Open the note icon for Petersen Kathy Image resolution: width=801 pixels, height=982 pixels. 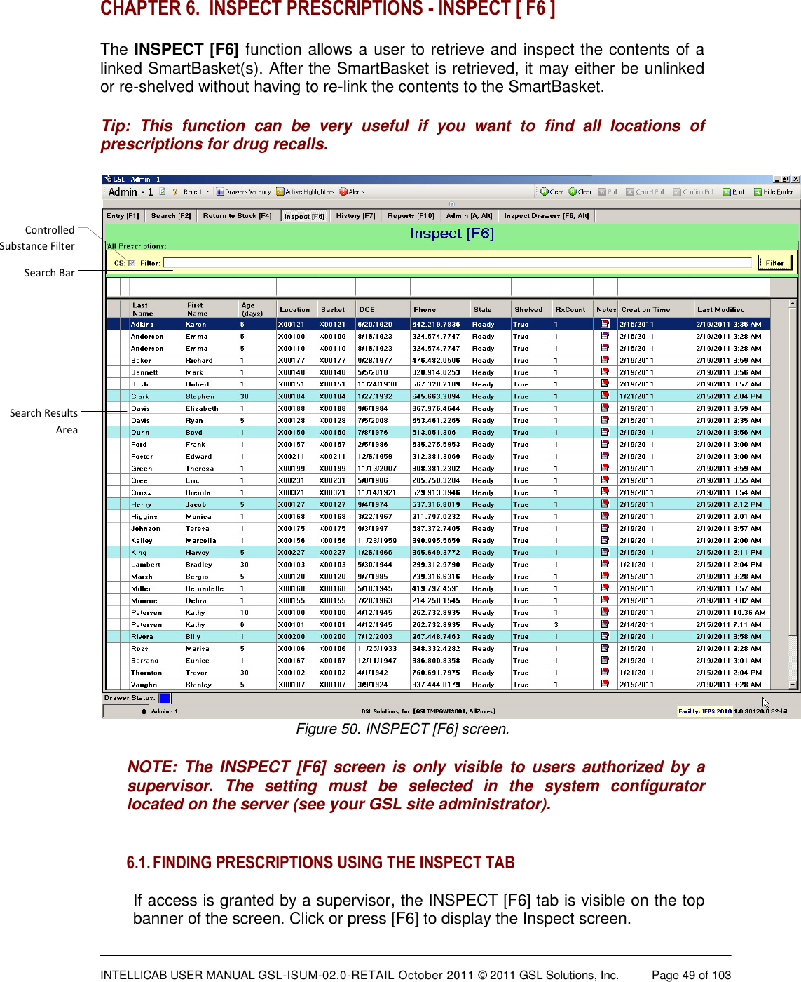[604, 612]
